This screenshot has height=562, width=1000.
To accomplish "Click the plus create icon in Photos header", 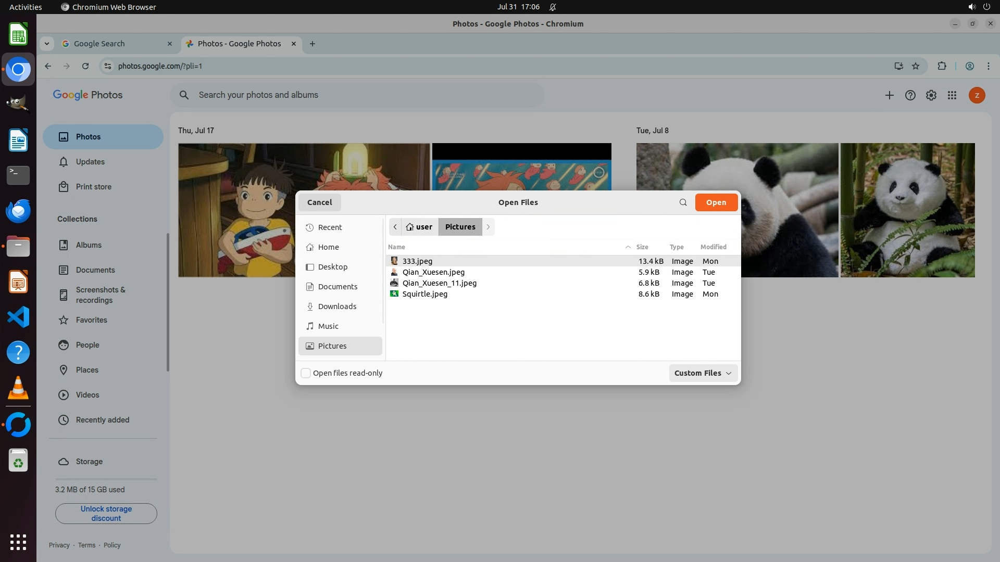I will point(889,95).
